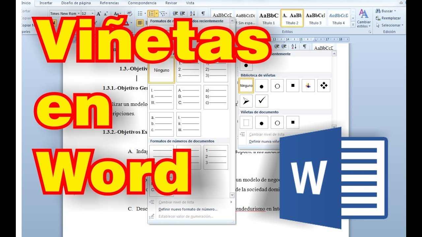Click the grow font icon

pos(99,14)
